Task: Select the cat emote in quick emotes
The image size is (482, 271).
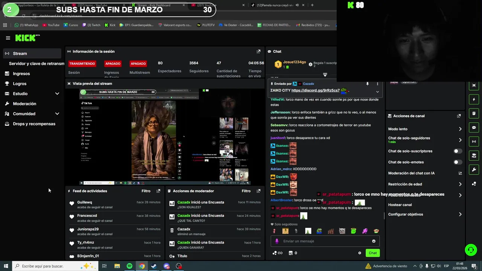Action: (342, 231)
